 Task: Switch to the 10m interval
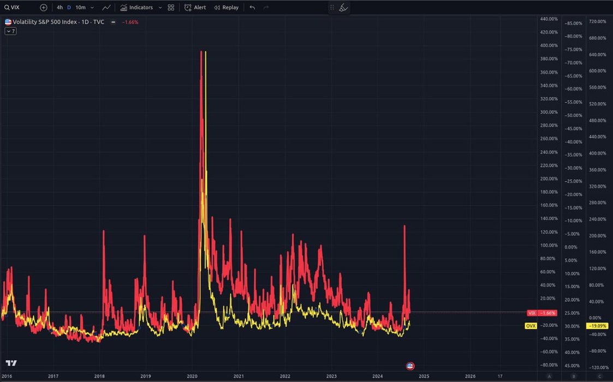click(80, 8)
